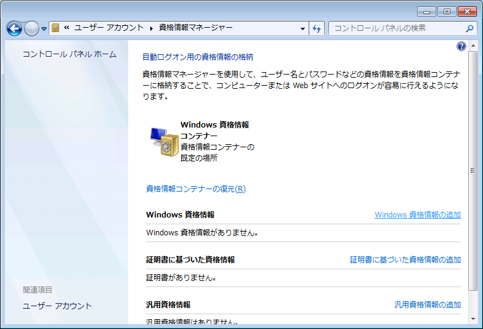The image size is (483, 329).
Task: Click the scrollbar up arrow
Action: [473, 46]
